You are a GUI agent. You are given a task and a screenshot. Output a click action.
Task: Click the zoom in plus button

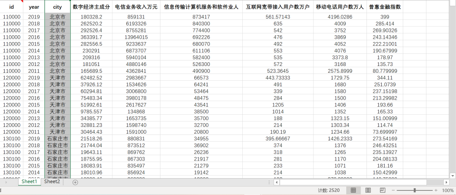coord(436,190)
